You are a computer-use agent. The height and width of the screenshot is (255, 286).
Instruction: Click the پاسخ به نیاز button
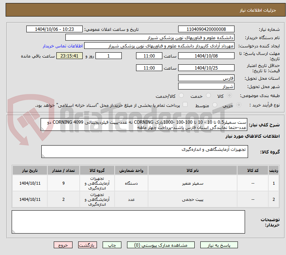pyautogui.click(x=219, y=245)
